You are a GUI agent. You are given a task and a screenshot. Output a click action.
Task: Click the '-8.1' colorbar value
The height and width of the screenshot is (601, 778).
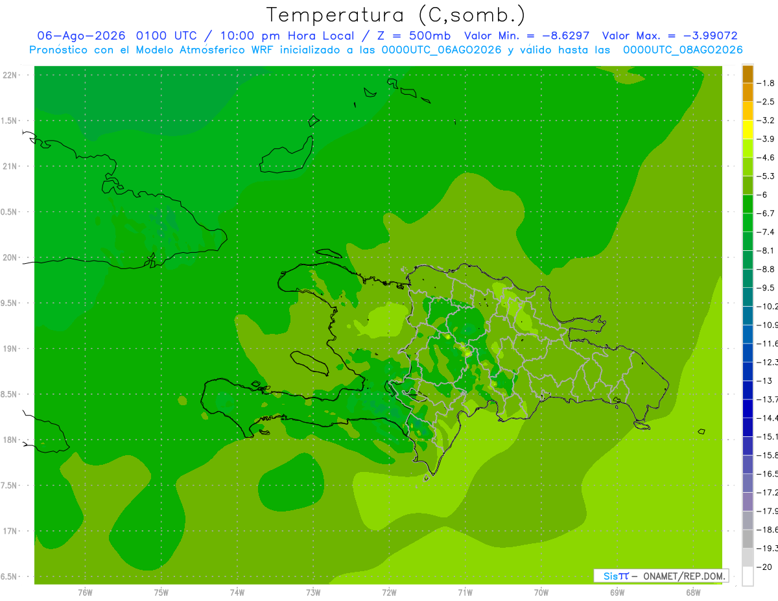pos(766,251)
